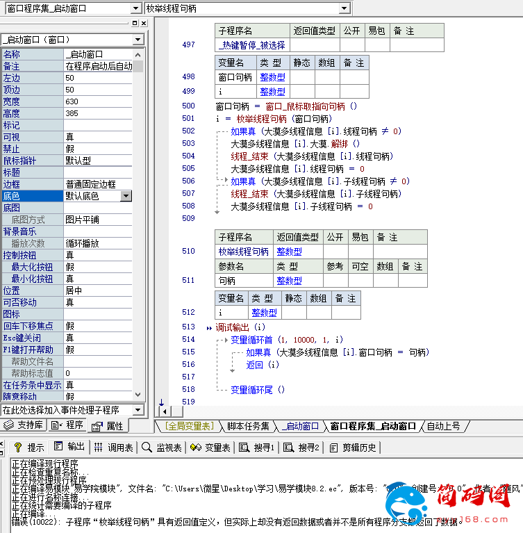Viewport: 523px width, 533px height.
Task: Switch to the 程序 tab
Action: (67, 425)
